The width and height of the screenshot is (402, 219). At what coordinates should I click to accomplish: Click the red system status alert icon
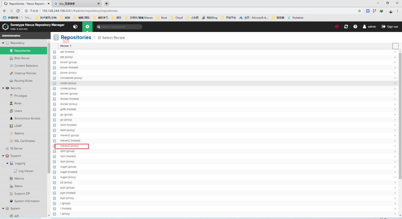click(337, 27)
